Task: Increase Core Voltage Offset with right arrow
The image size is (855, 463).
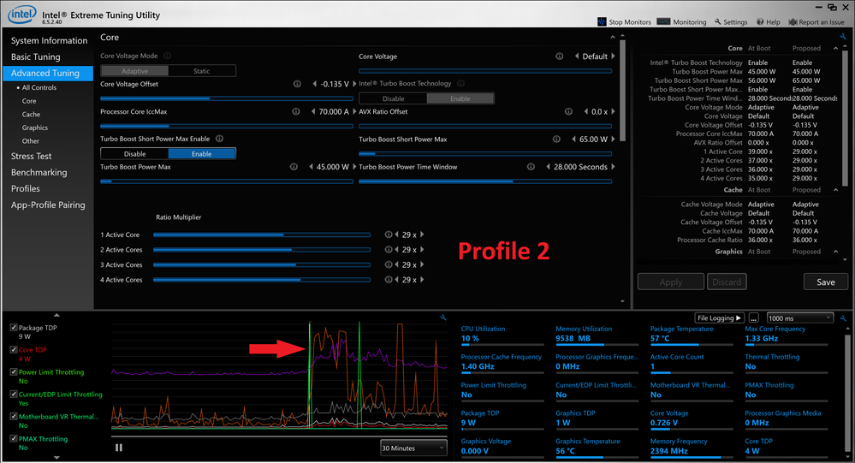Action: 354,84
